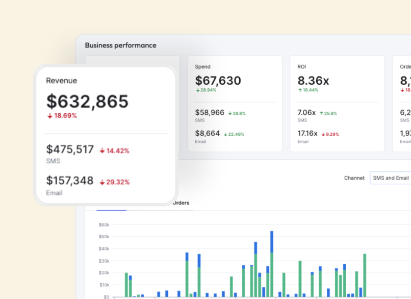Click the Business performance heading

(120, 45)
